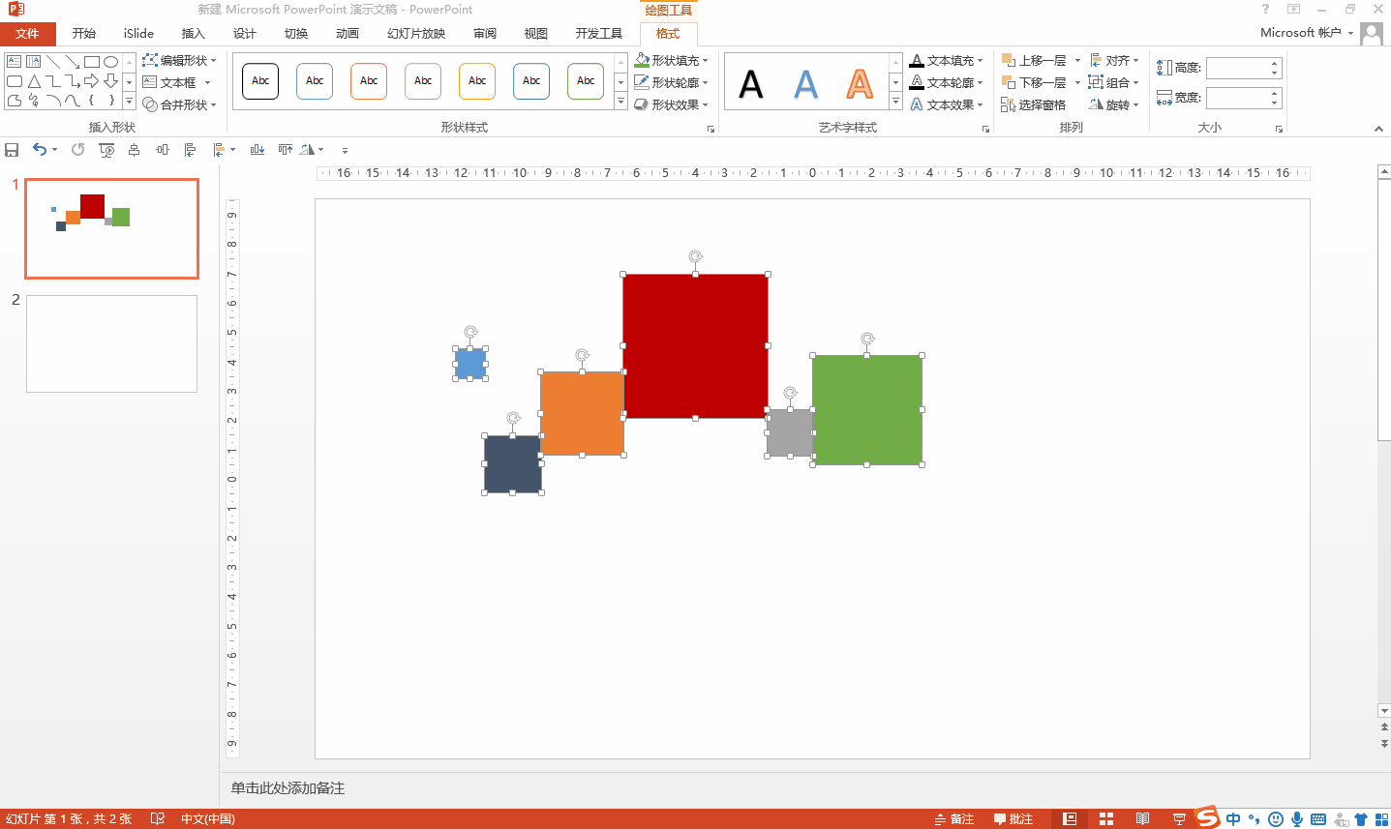Open the Edit Shape (编辑形状) dropdown
The width and height of the screenshot is (1391, 829).
pos(180,60)
